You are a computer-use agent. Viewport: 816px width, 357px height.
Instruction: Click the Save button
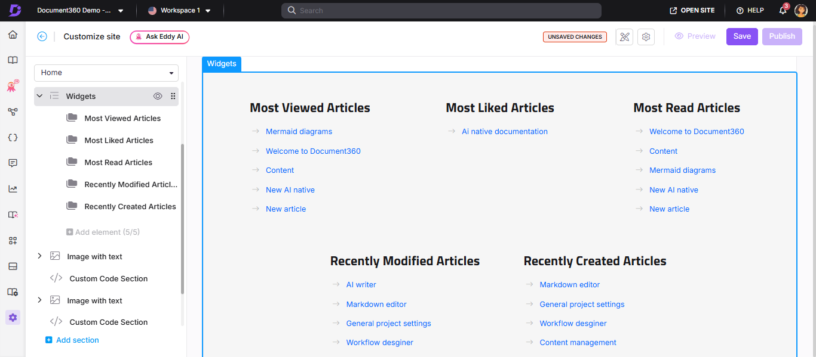742,36
